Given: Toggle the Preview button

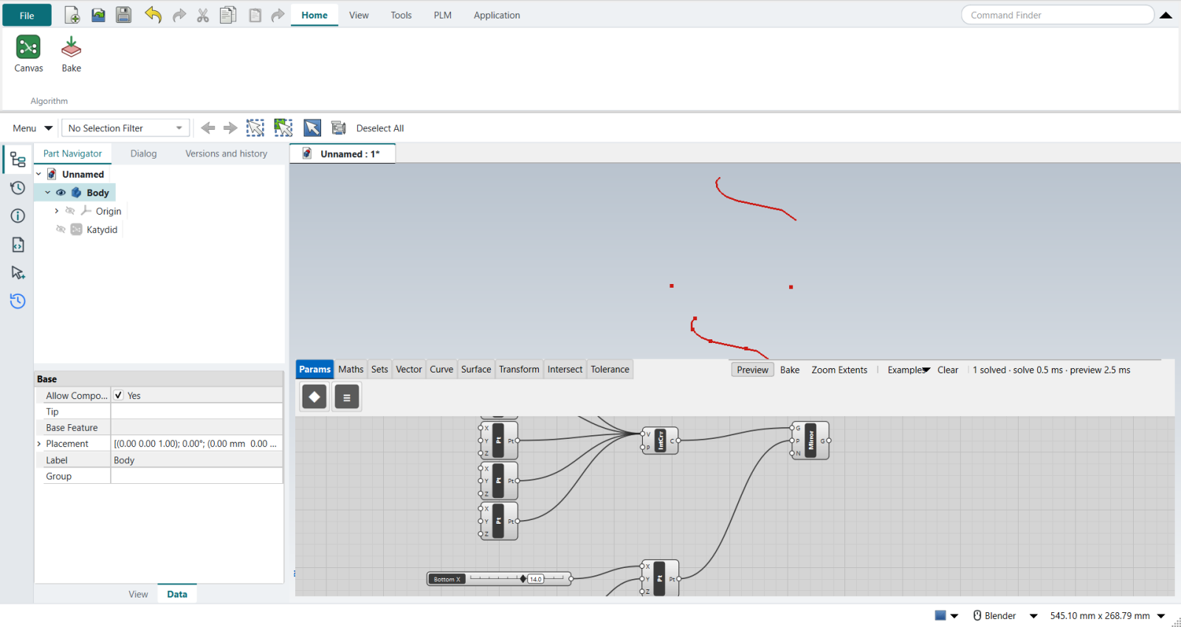Looking at the screenshot, I should point(752,370).
